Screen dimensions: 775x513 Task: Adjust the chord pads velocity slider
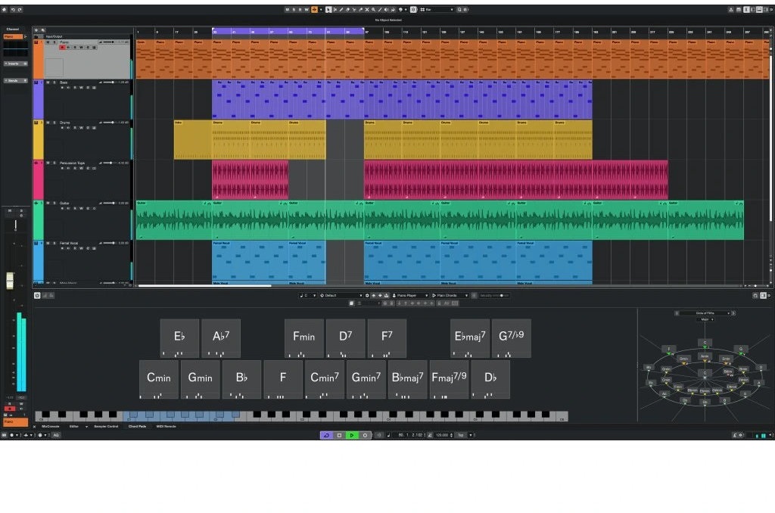coord(494,296)
